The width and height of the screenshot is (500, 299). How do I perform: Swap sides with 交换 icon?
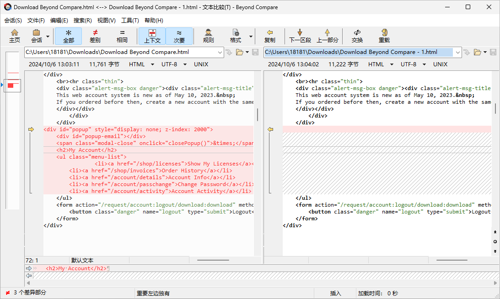pyautogui.click(x=357, y=36)
